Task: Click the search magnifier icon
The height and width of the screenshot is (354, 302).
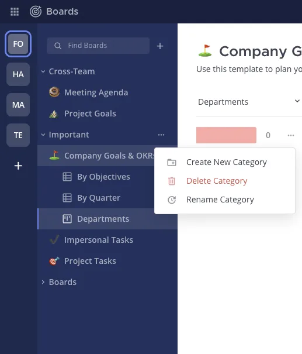Action: (x=58, y=46)
